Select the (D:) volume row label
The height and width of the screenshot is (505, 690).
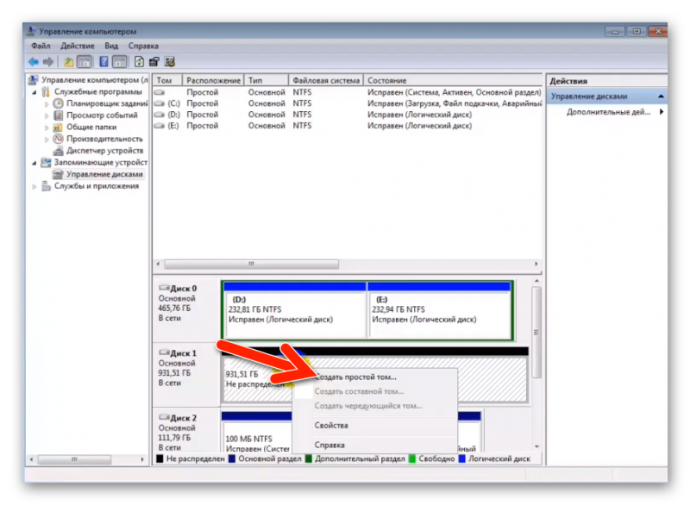pos(173,115)
